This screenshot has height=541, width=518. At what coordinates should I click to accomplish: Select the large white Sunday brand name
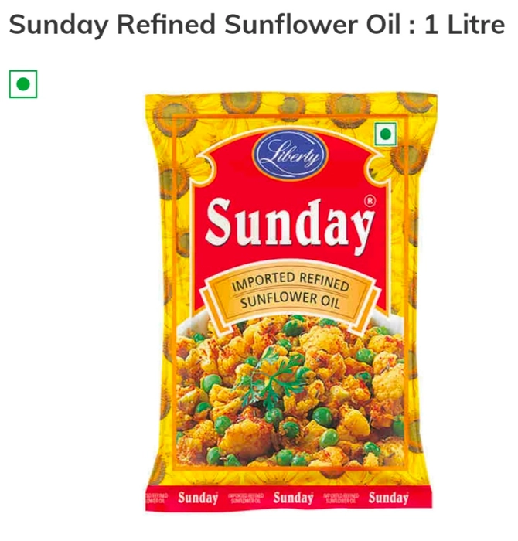(290, 225)
